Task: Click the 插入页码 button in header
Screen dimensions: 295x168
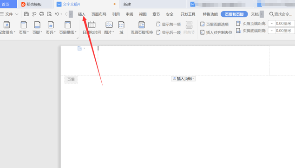Action: (183, 79)
